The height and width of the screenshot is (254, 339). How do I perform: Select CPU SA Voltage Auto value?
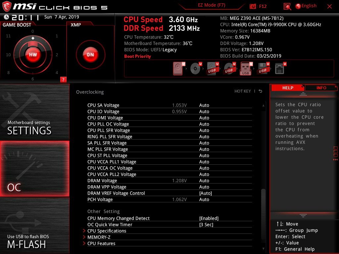(x=204, y=105)
